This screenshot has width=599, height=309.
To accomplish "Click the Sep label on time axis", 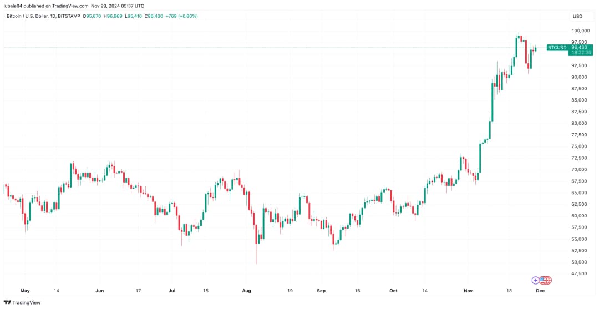I will coord(320,290).
